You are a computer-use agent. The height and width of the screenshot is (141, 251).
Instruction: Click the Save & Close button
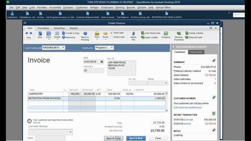click(114, 138)
